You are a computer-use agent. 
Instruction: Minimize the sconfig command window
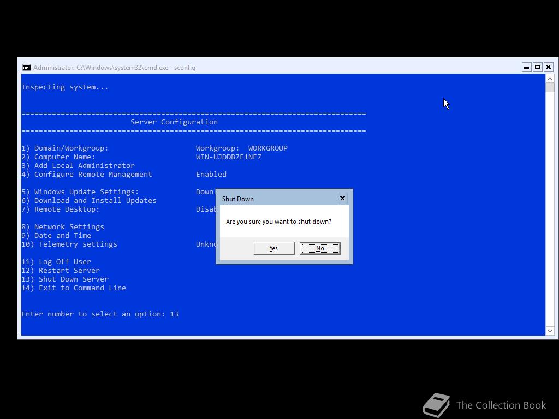(x=527, y=67)
